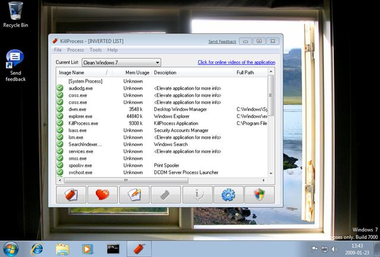Click the vertical scrollbar down arrow of the list
Image resolution: width=380 pixels, height=257 pixels.
coord(271,173)
